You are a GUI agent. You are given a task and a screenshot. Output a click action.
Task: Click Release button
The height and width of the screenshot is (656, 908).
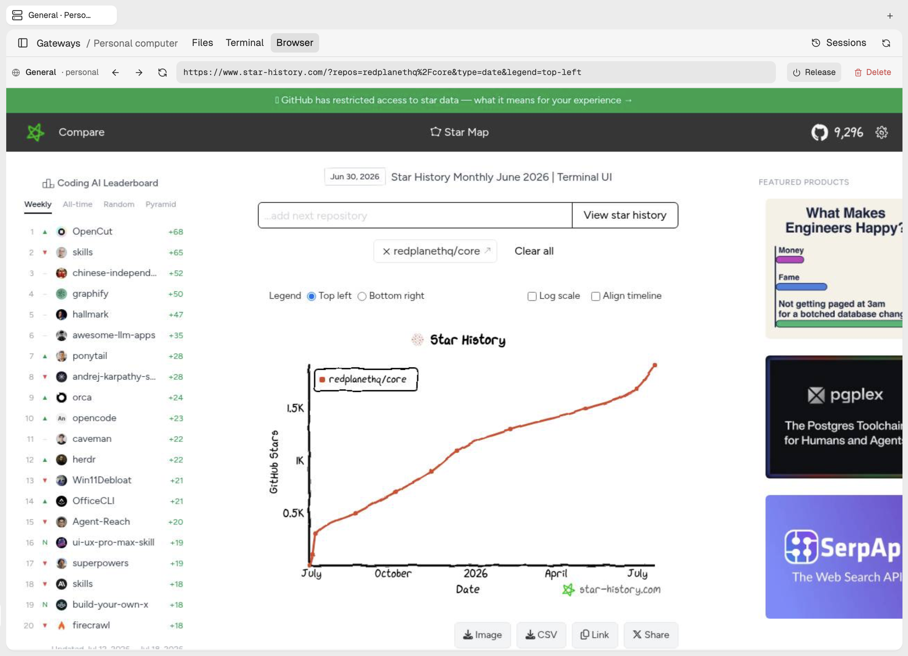pyautogui.click(x=814, y=73)
